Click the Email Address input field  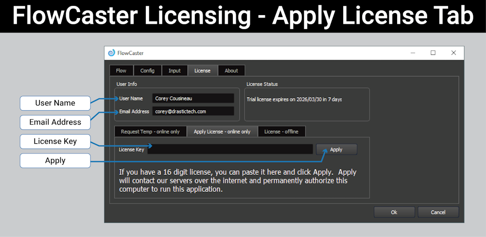193,112
